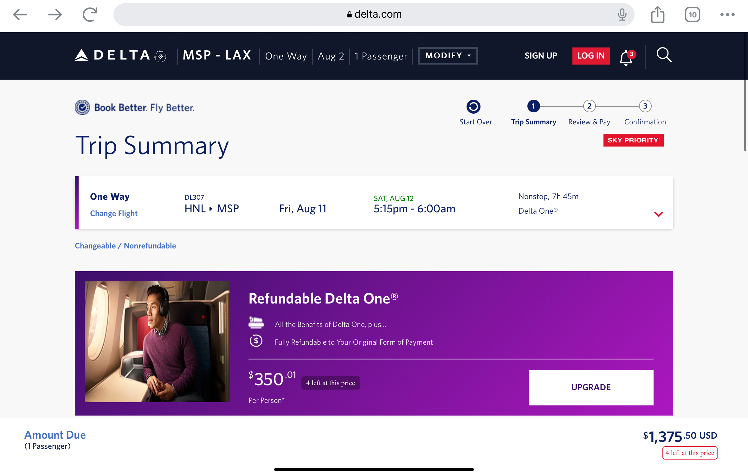Click the SKY PRIORITY badge
748x476 pixels.
click(633, 140)
